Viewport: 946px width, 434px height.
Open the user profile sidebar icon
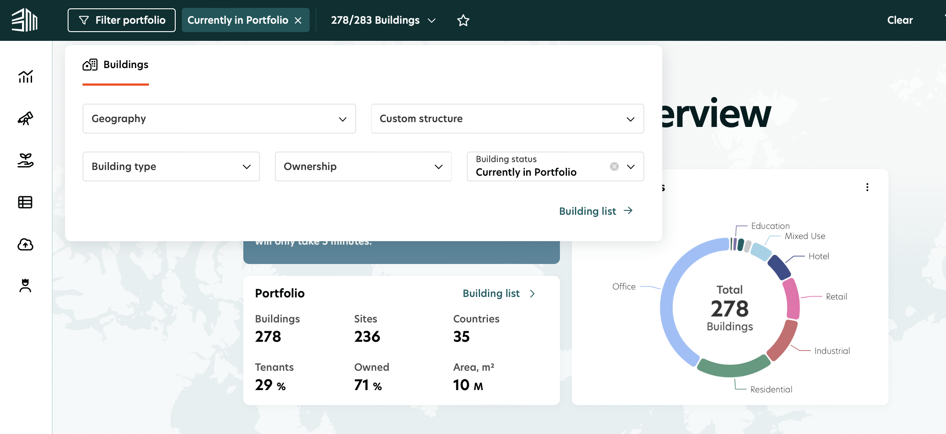(x=25, y=286)
